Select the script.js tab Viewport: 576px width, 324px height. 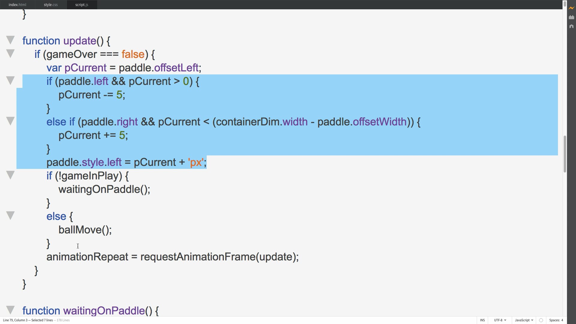click(x=82, y=5)
